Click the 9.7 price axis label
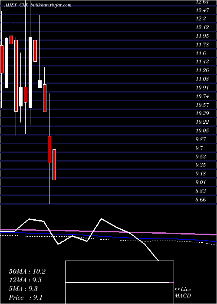 click(199, 148)
